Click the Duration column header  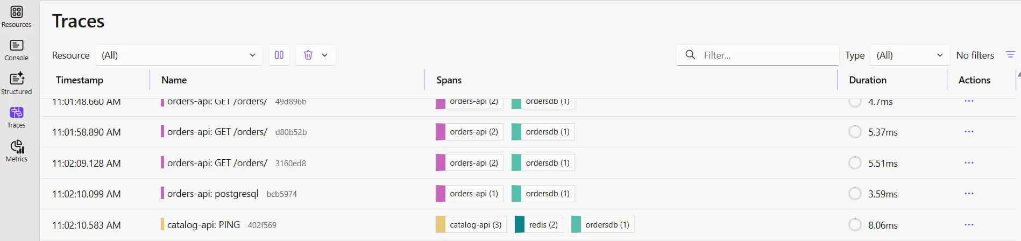(x=867, y=80)
